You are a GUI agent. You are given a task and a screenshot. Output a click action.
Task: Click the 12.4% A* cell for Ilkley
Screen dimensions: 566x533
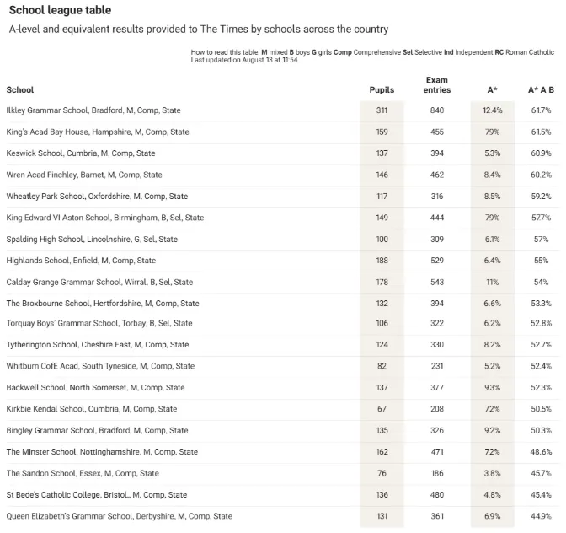point(493,110)
